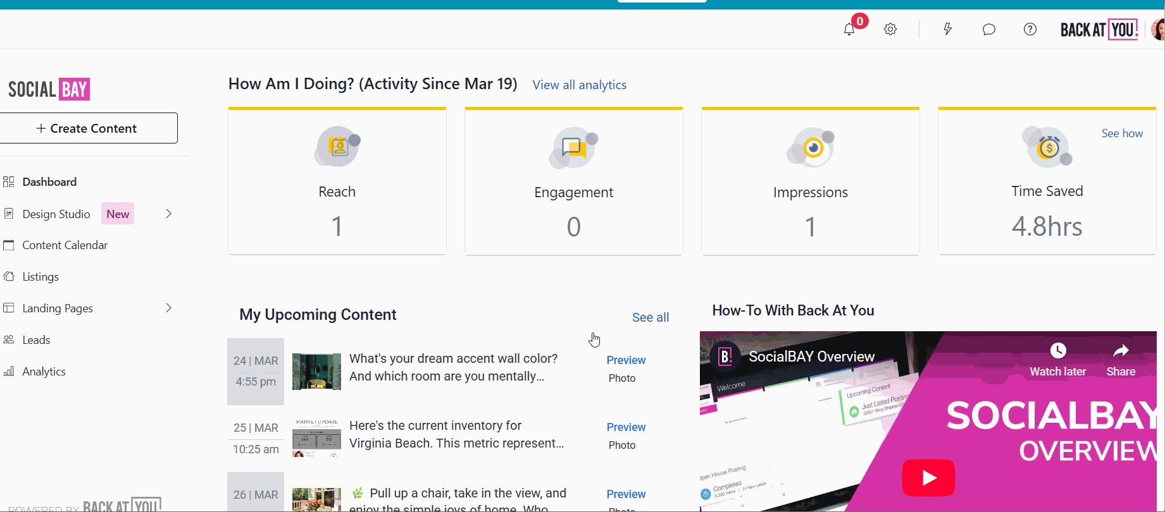The image size is (1165, 512).
Task: Click the Reach value 1
Action: [337, 226]
